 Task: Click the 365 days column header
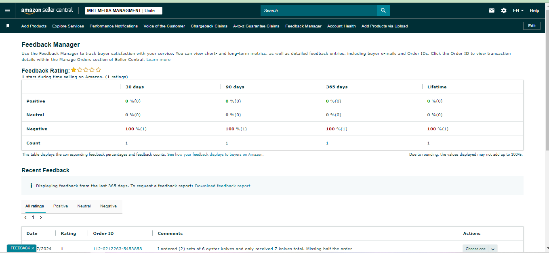coord(337,87)
